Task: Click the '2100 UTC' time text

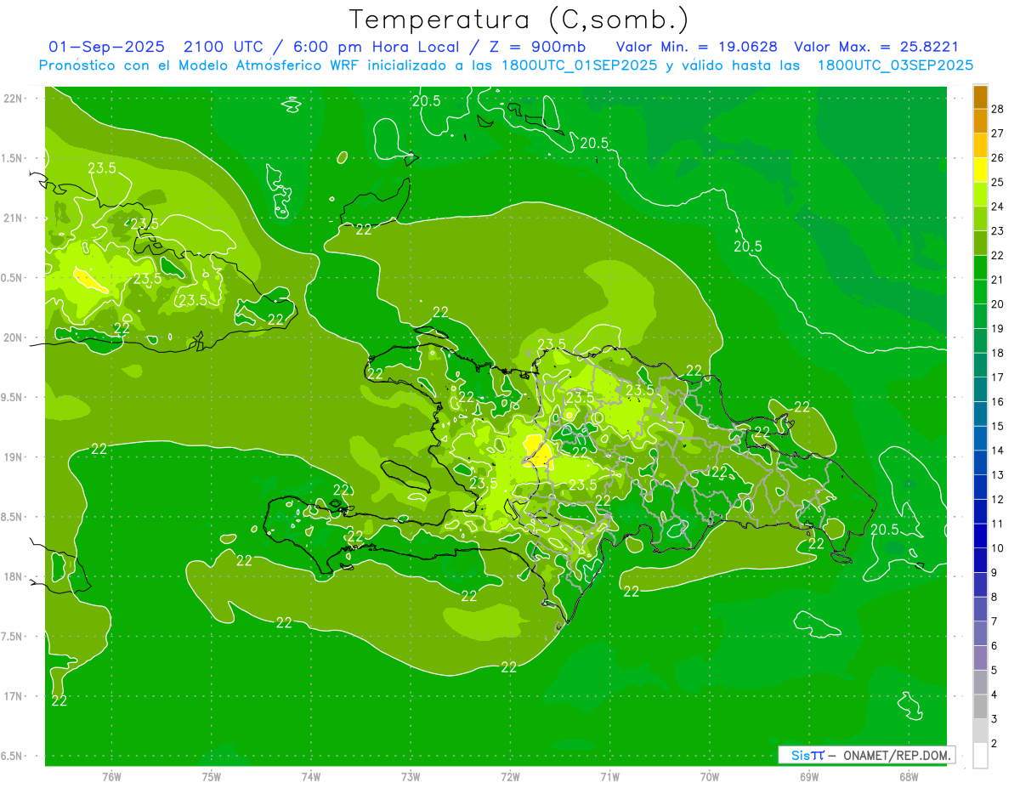Action: [x=227, y=47]
